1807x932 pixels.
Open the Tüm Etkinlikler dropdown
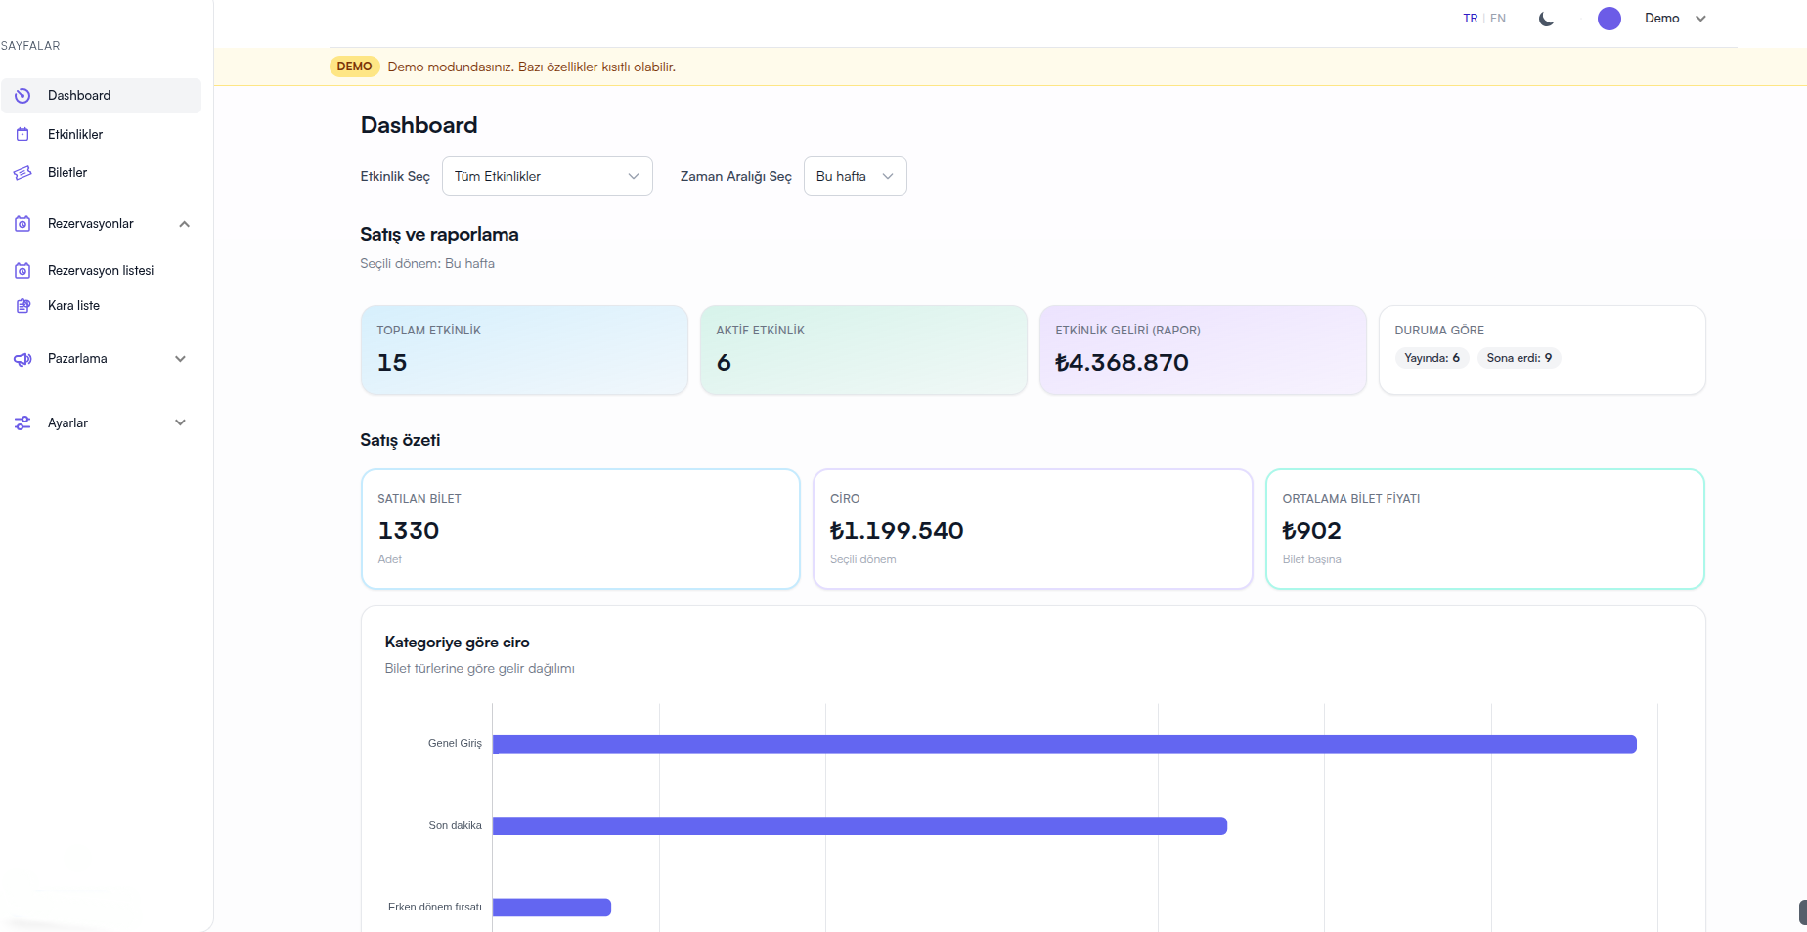548,176
